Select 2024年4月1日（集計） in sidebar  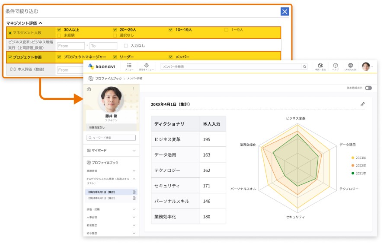pyautogui.click(x=111, y=198)
